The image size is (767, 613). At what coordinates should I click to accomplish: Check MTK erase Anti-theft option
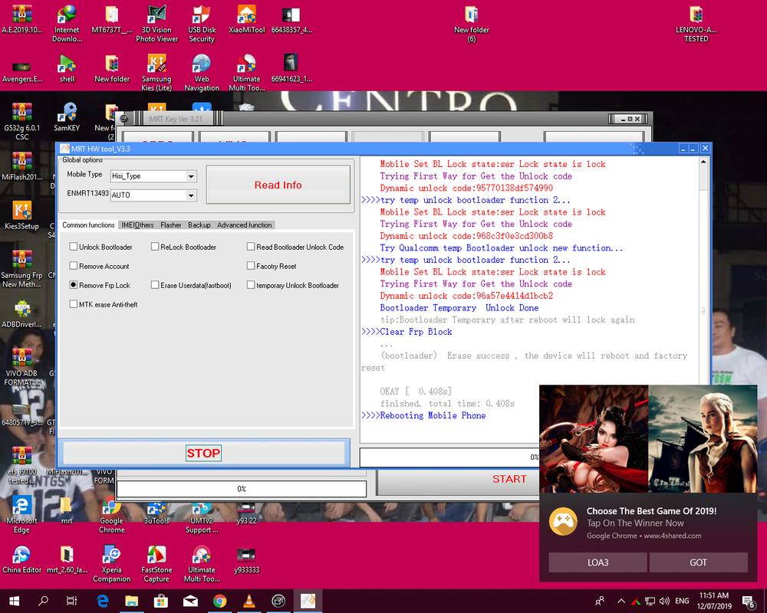[74, 304]
